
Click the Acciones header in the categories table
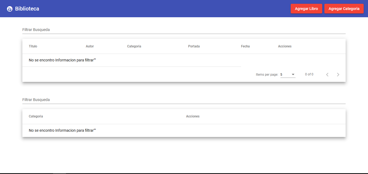point(193,116)
